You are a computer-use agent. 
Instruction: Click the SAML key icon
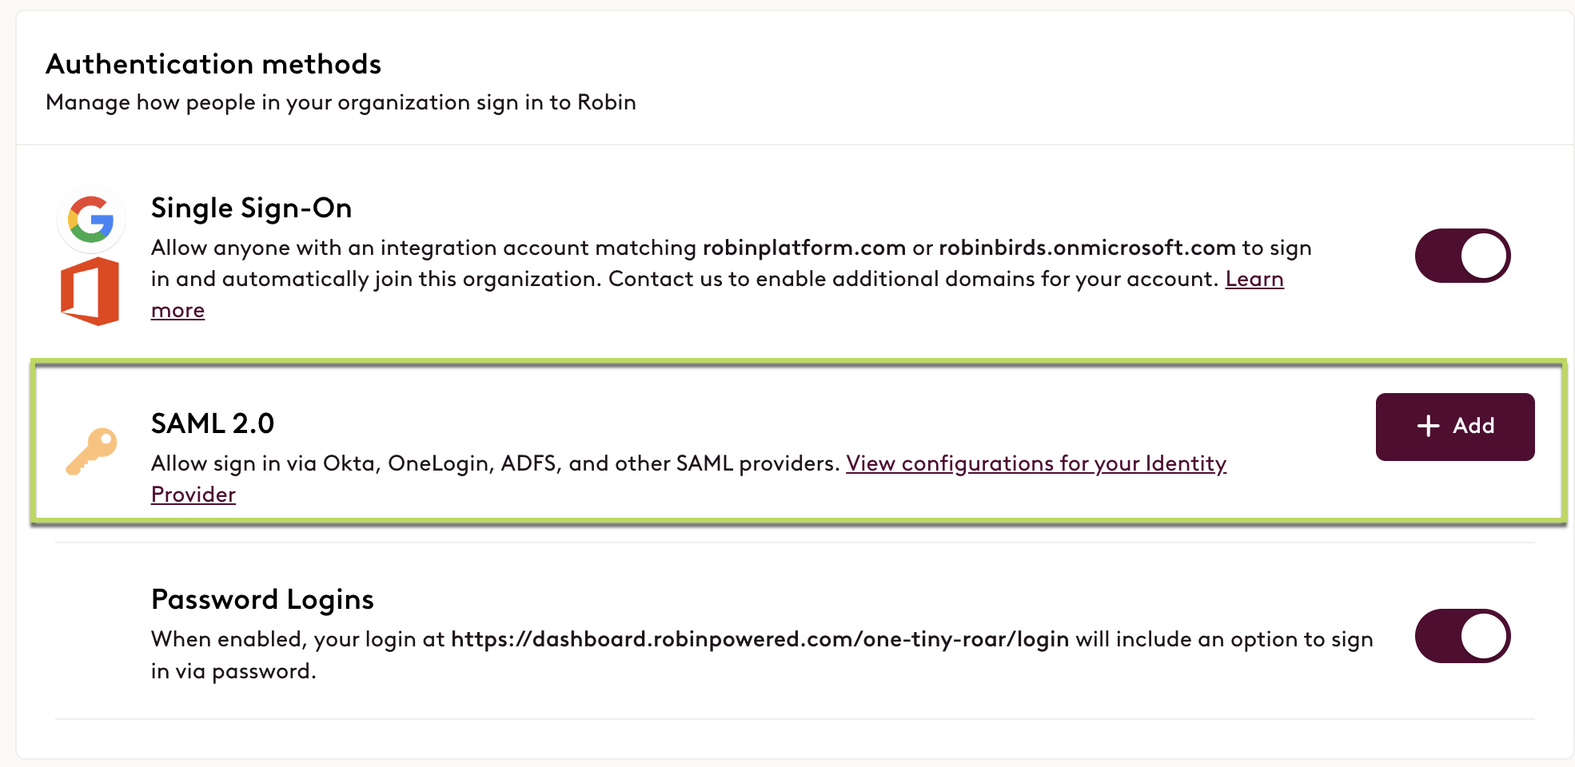tap(91, 451)
